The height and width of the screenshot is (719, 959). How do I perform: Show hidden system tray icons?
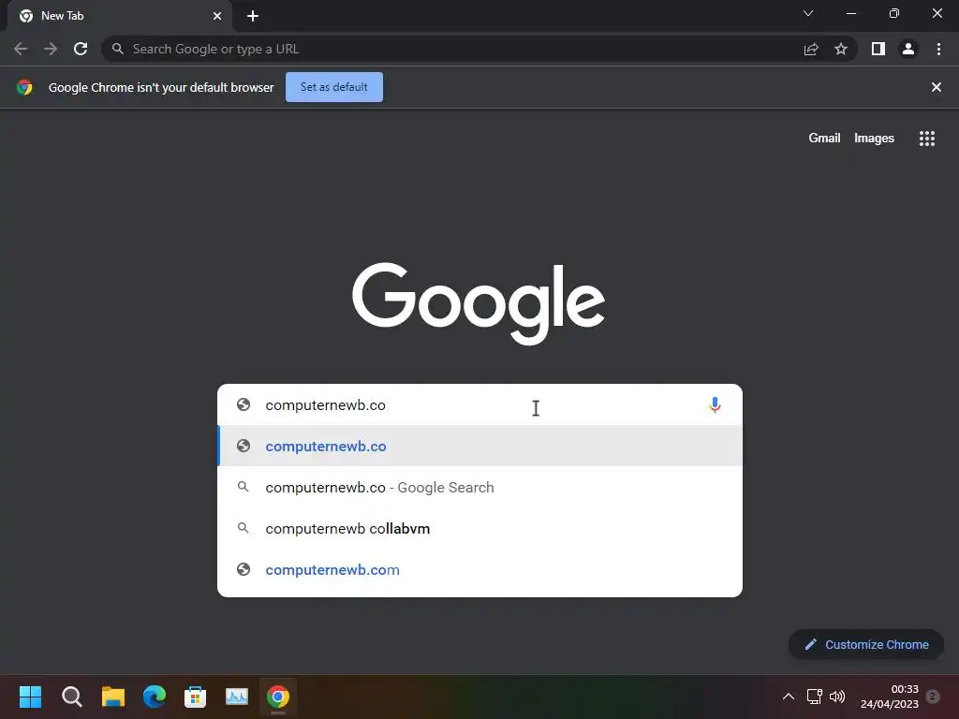click(789, 697)
